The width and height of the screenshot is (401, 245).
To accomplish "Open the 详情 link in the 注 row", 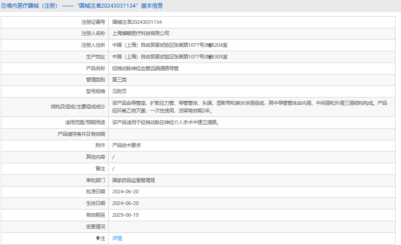I will pyautogui.click(x=117, y=238).
